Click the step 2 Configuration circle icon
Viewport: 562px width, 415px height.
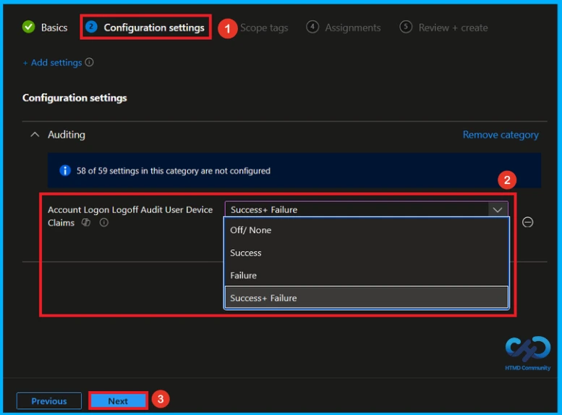tap(91, 27)
